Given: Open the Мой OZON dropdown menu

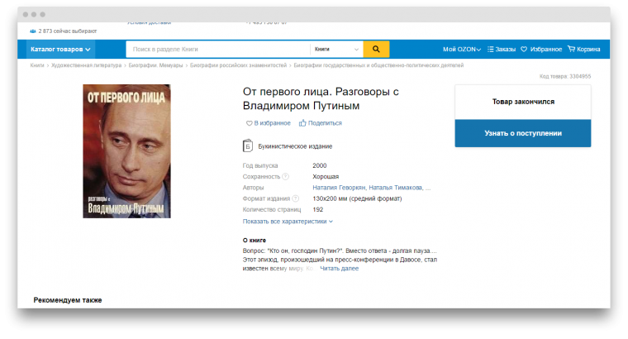Looking at the screenshot, I should (x=461, y=50).
